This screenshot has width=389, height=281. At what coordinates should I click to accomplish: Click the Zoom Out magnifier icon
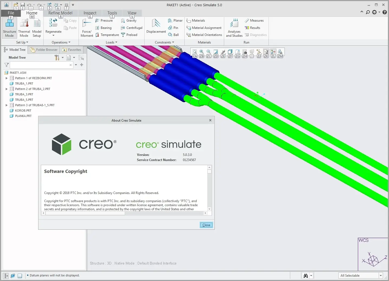click(209, 52)
